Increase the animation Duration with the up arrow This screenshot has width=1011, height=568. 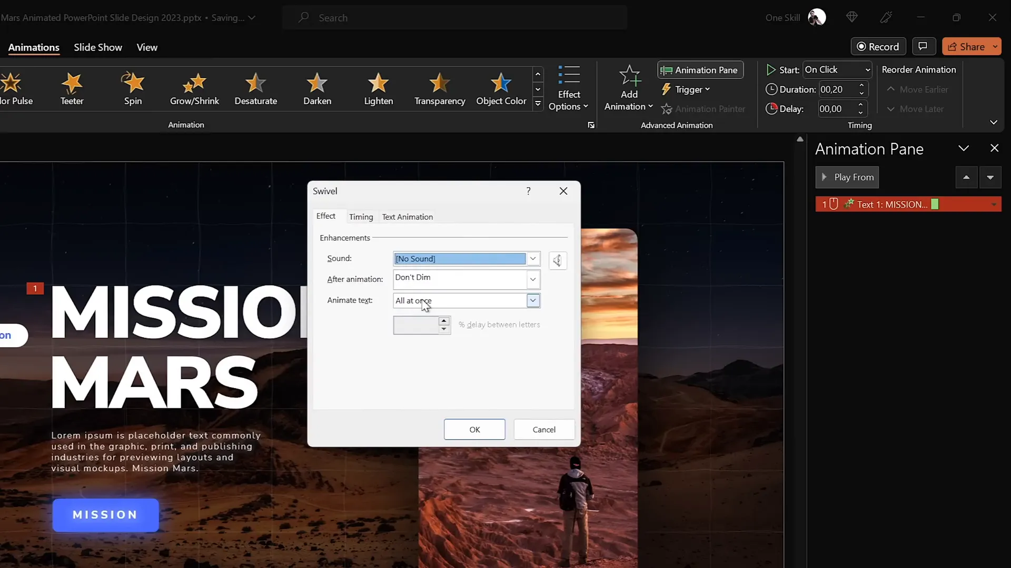pos(861,85)
